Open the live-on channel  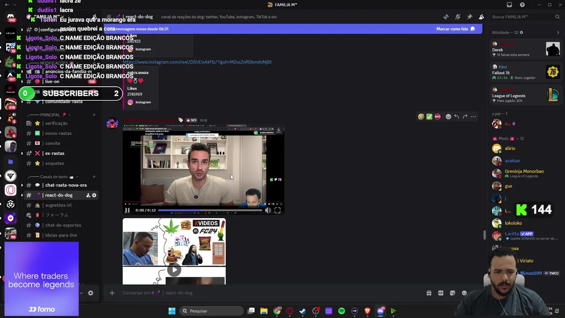pyautogui.click(x=61, y=82)
